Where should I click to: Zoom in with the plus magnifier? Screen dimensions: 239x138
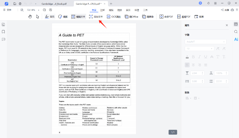coord(51,10)
